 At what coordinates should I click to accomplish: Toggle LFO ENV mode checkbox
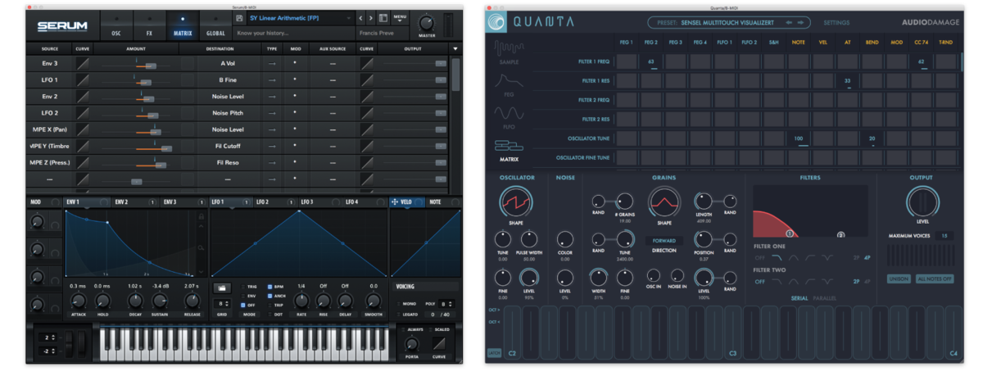pos(243,296)
